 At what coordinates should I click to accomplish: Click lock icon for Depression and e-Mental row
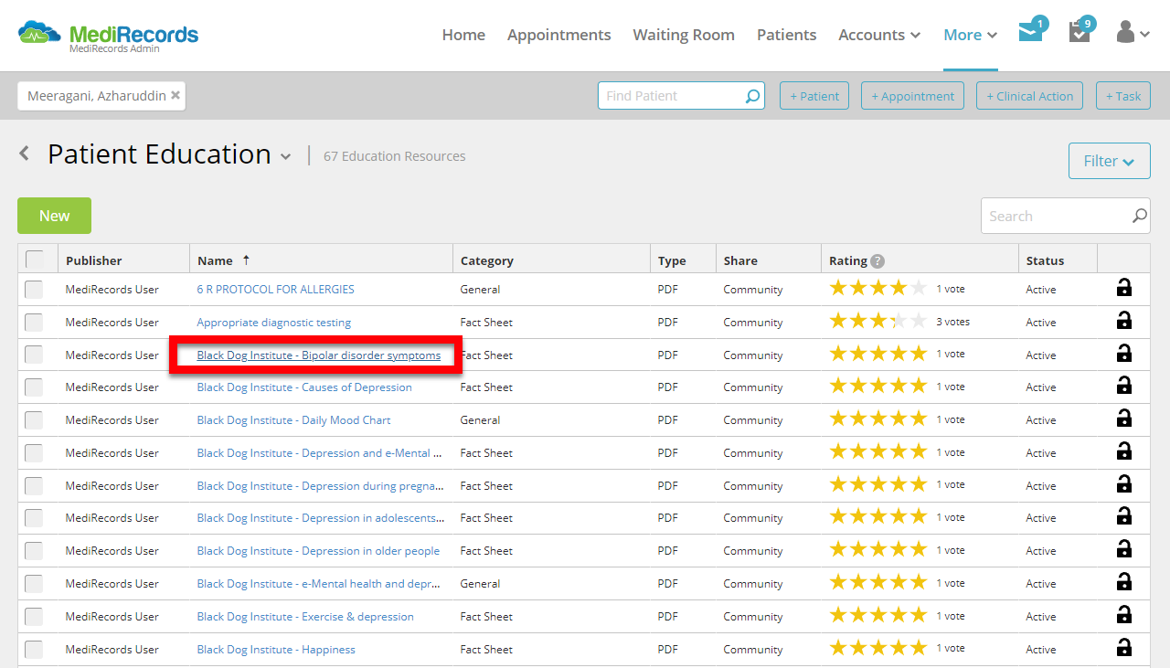pos(1124,451)
